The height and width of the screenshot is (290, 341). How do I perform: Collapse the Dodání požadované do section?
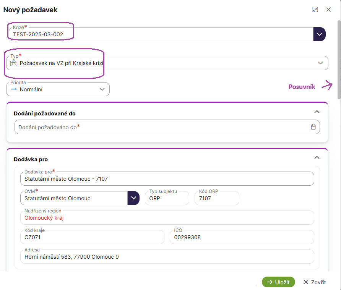[316, 112]
